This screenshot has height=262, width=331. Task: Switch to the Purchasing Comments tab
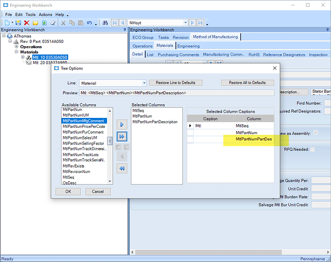(x=178, y=54)
